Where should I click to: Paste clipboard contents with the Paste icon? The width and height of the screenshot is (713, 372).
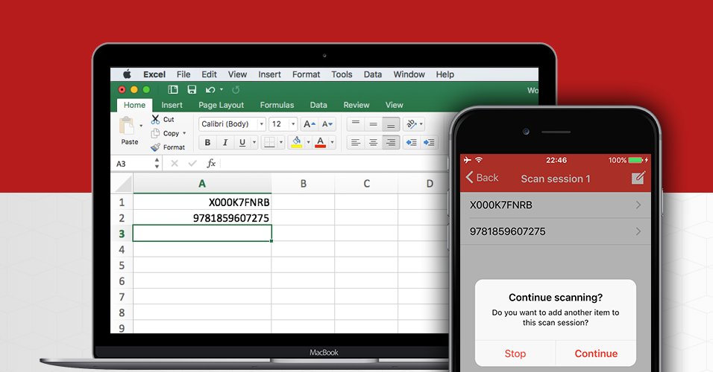pyautogui.click(x=127, y=126)
